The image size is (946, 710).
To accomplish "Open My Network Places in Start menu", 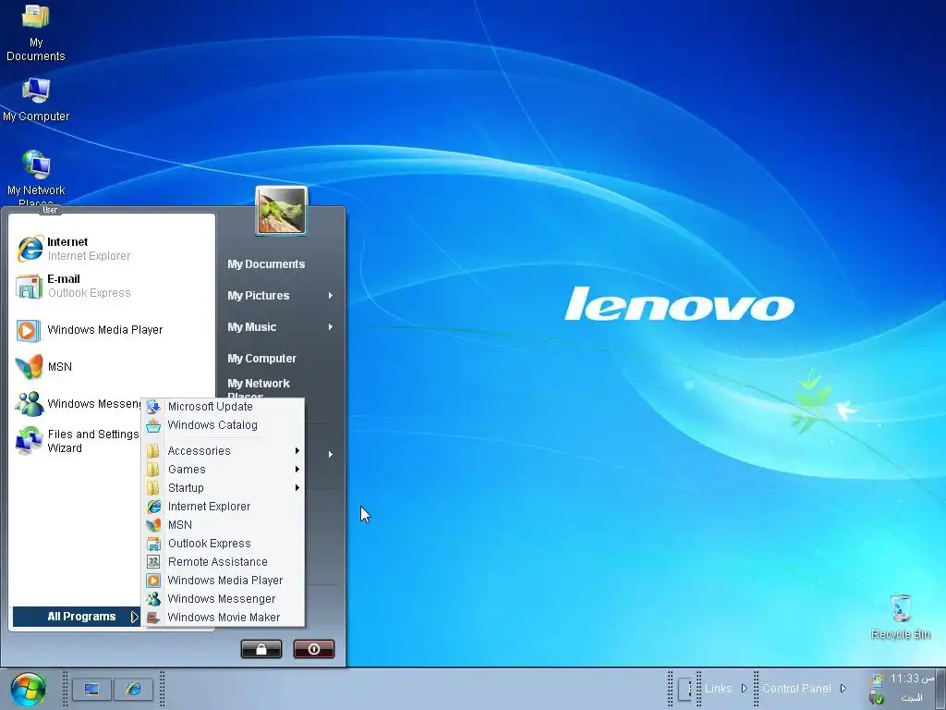I will click(259, 387).
